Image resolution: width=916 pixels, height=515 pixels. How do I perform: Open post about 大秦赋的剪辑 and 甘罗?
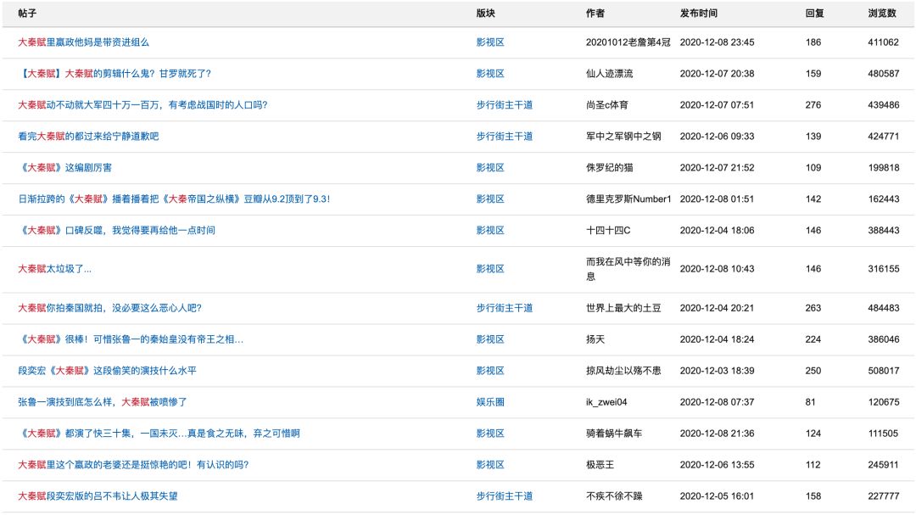114,73
